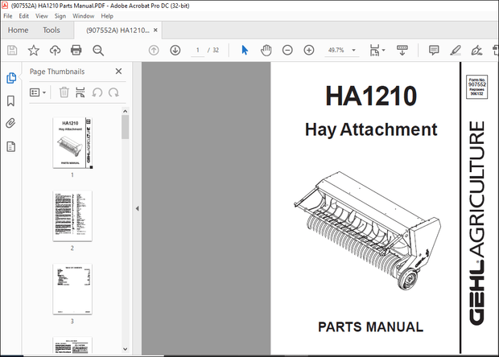Click the Zoom in plus button
Screen dimensions: 499x357
(308, 50)
